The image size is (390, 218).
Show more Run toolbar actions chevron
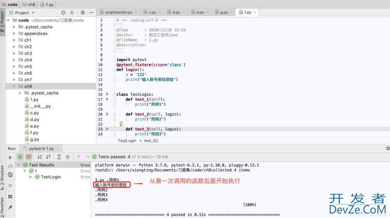87,157
